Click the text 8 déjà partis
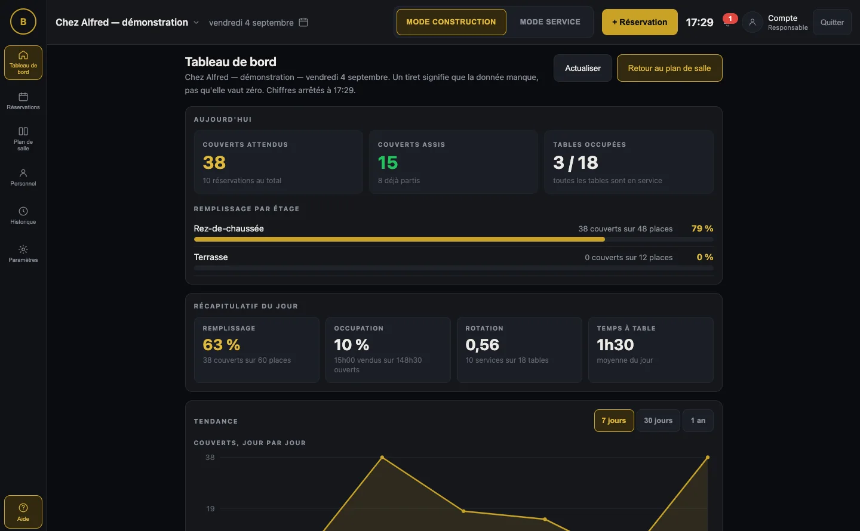Screen dimensions: 860x531 399,181
